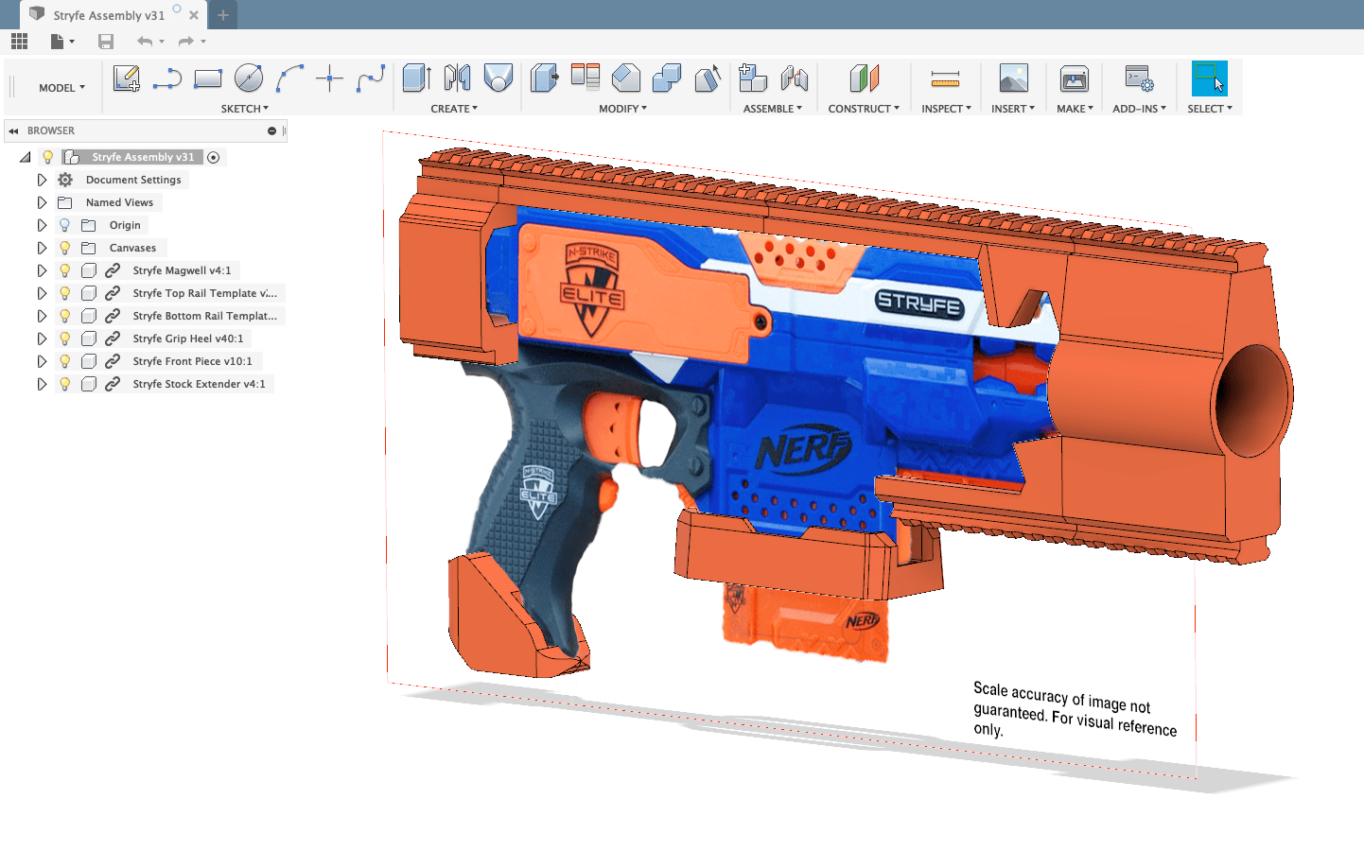Image resolution: width=1364 pixels, height=851 pixels.
Task: Open the File menu dropdown
Action: click(62, 41)
